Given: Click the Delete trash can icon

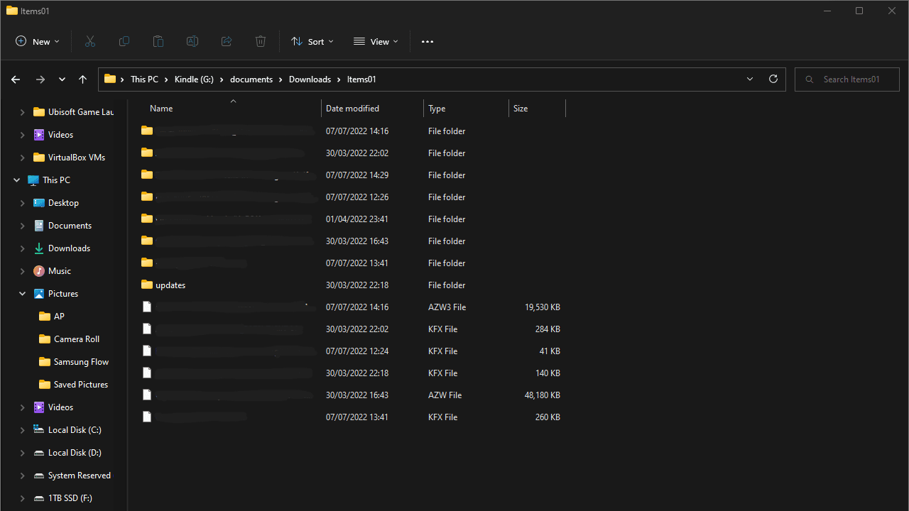Looking at the screenshot, I should pyautogui.click(x=261, y=42).
